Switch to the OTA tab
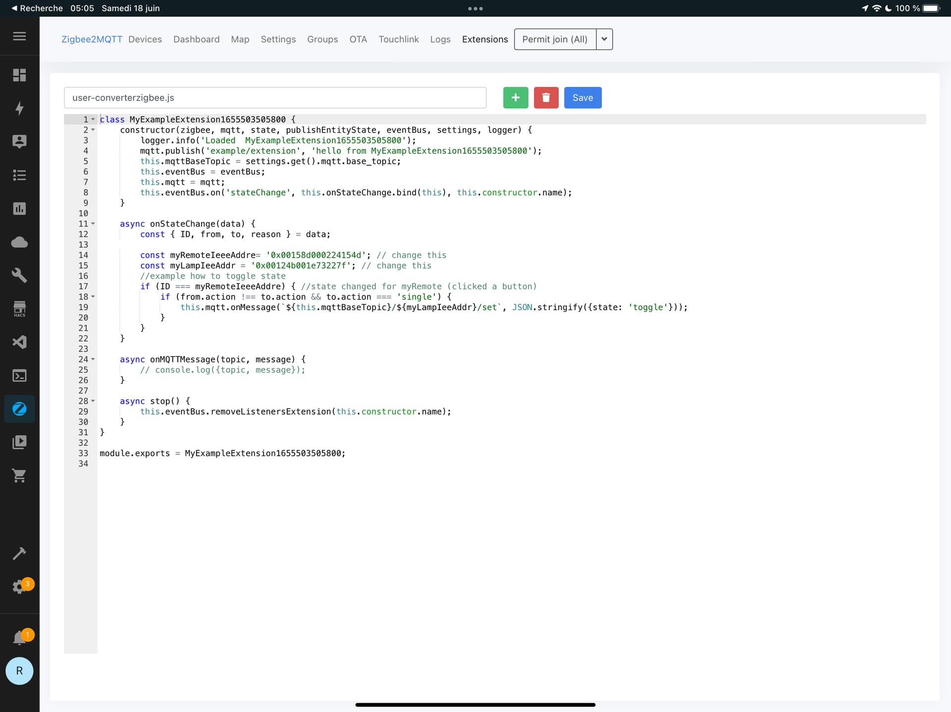 point(358,39)
